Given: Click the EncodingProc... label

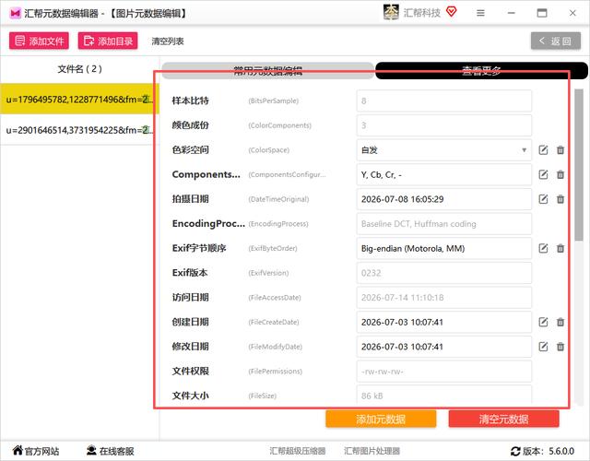Looking at the screenshot, I should [x=208, y=224].
